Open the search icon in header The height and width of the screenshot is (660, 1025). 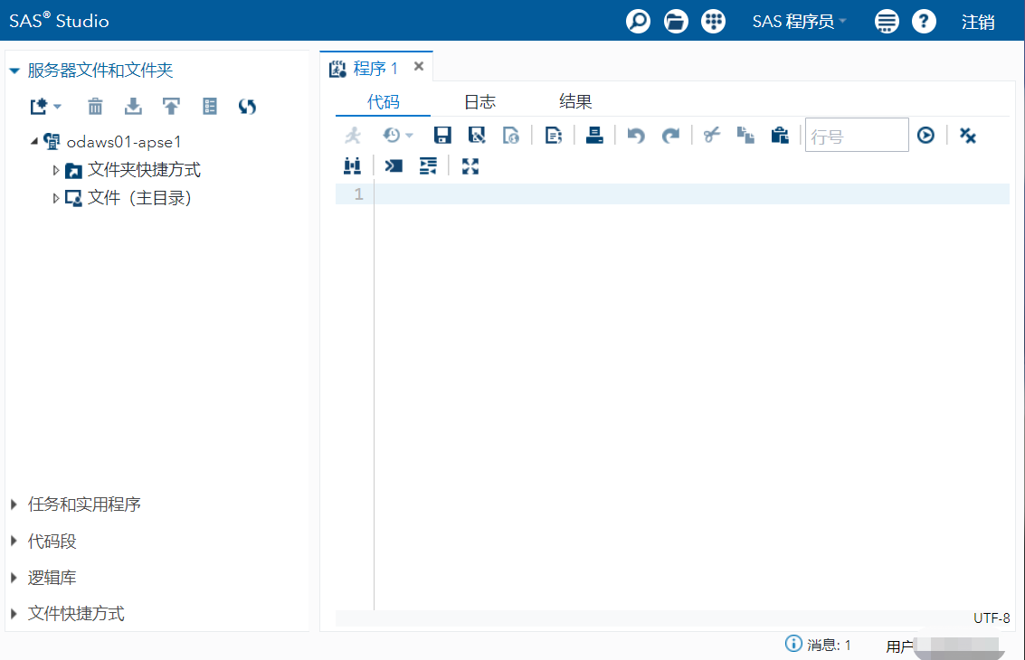(x=638, y=22)
